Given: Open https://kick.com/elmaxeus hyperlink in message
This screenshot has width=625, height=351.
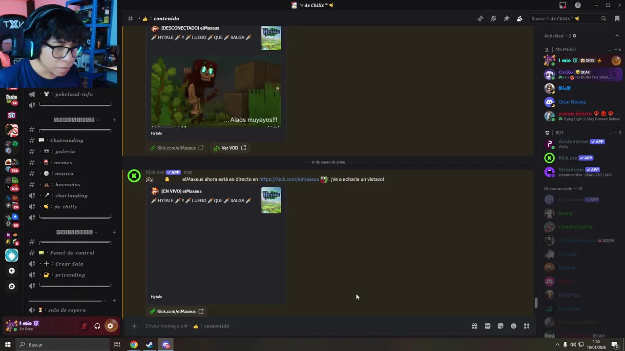Looking at the screenshot, I should point(289,179).
